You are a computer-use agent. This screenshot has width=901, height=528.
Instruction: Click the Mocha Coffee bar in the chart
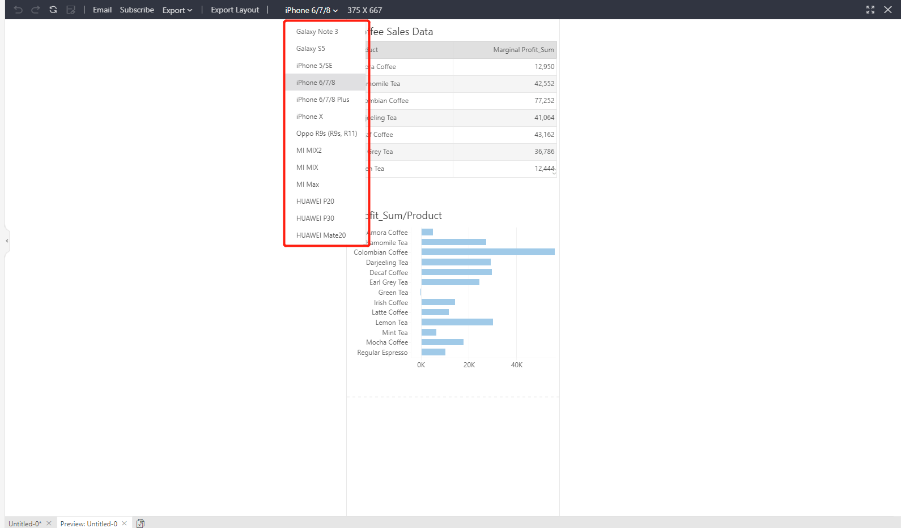(x=443, y=342)
